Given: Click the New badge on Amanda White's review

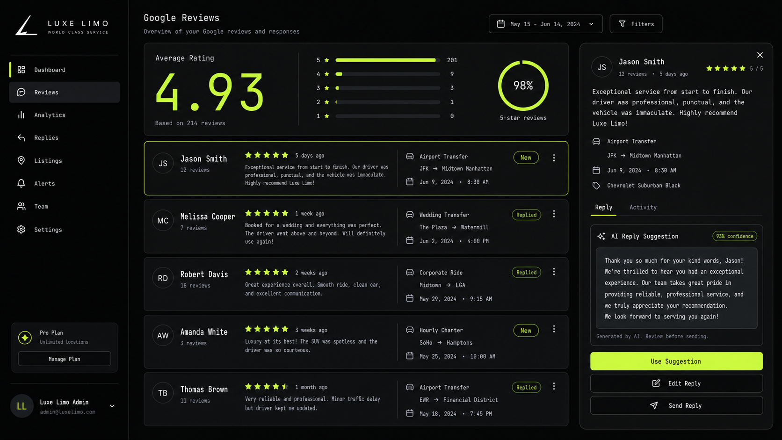Looking at the screenshot, I should coord(526,331).
